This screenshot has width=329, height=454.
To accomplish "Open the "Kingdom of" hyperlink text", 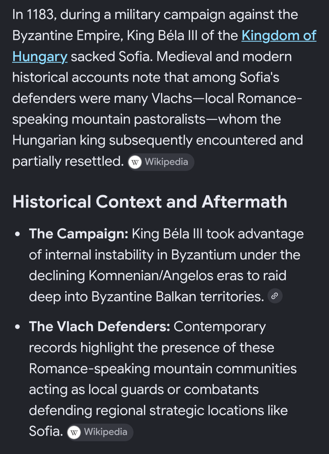I will 279,36.
